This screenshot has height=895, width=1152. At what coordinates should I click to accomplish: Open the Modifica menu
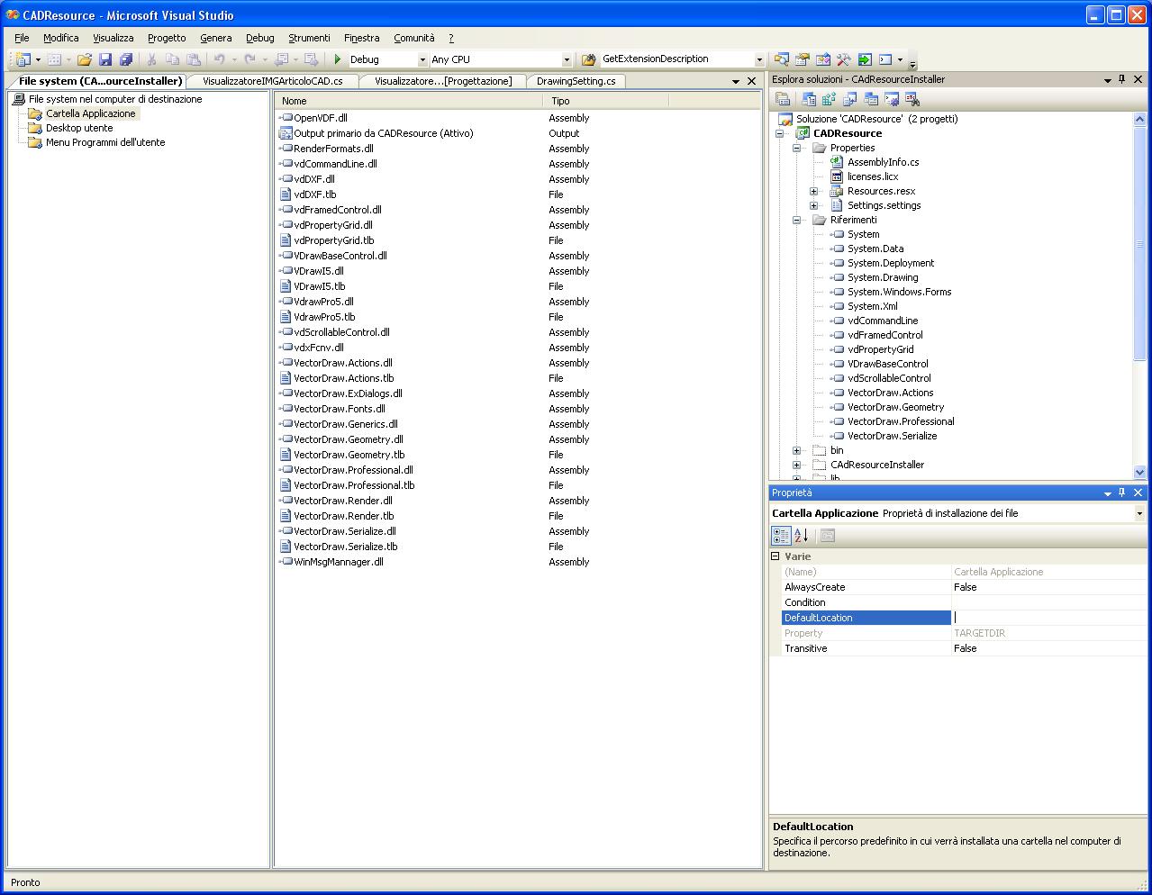61,38
